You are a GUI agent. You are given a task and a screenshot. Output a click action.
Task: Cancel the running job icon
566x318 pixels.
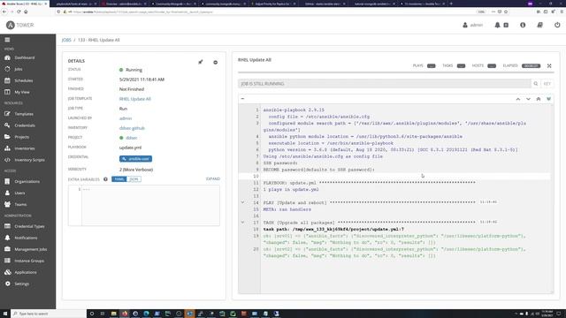tap(216, 63)
